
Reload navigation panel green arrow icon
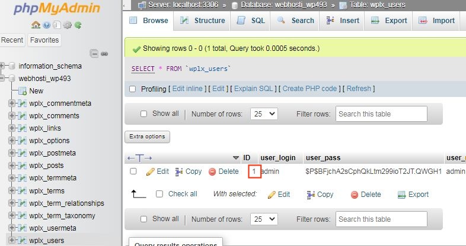pyautogui.click(x=78, y=25)
